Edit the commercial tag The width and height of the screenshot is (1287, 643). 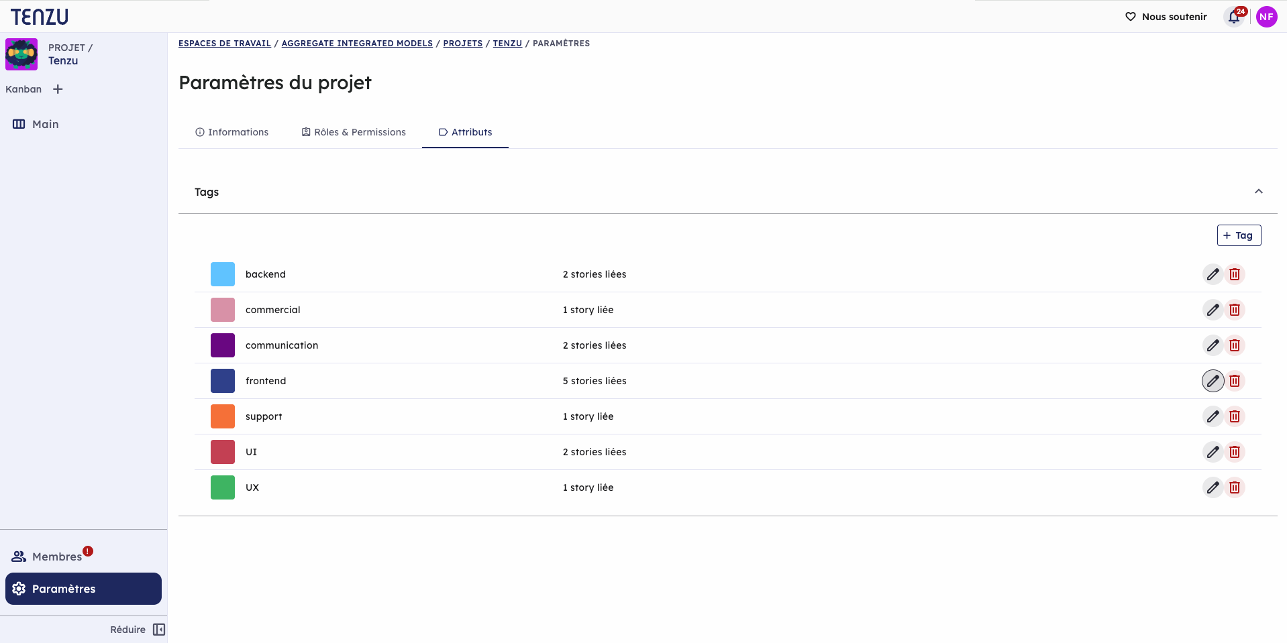click(x=1213, y=310)
